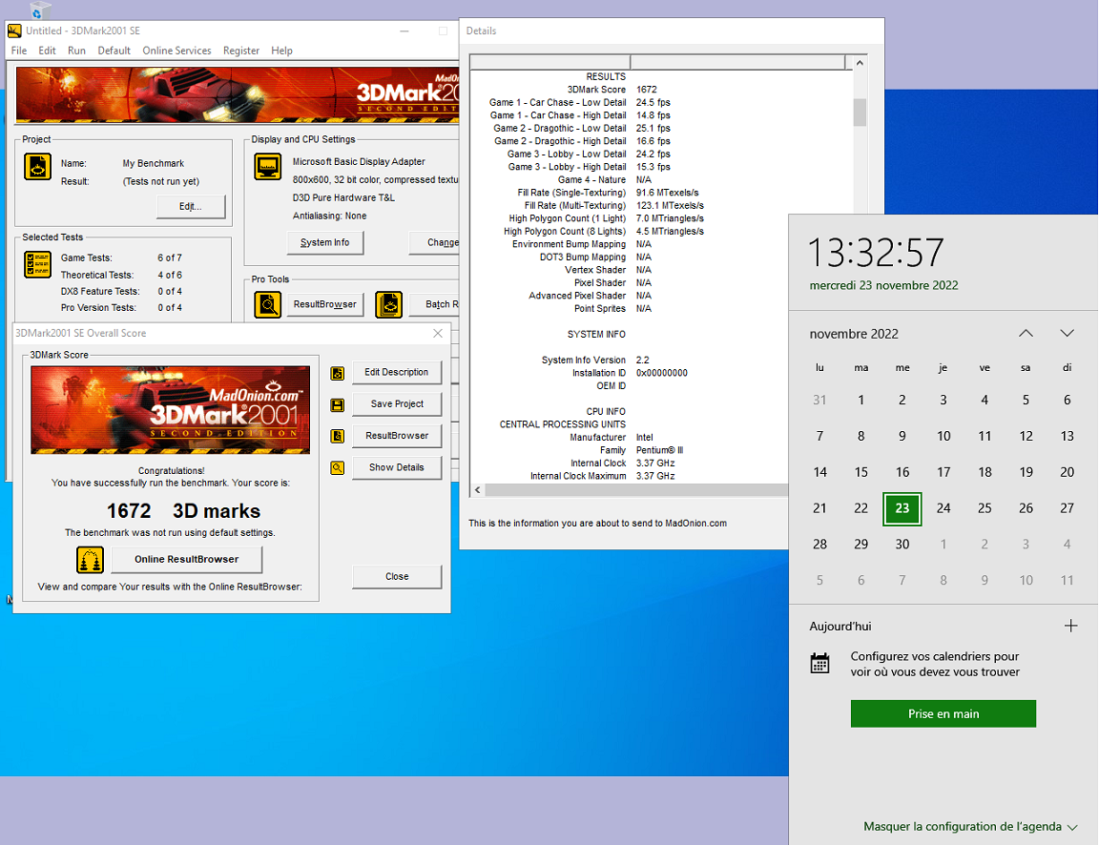Click the Show Details button
Viewport: 1099px width, 845px height.
click(x=397, y=468)
